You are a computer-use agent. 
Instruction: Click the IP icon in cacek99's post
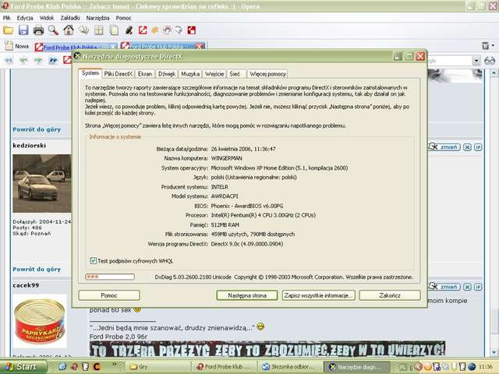point(478,287)
